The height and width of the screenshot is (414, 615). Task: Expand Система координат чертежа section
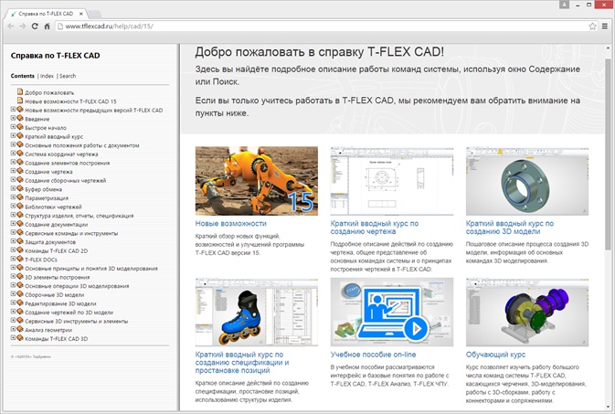point(13,154)
